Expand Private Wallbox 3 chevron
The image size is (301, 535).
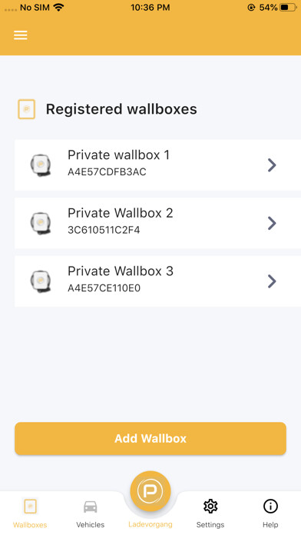pos(272,281)
